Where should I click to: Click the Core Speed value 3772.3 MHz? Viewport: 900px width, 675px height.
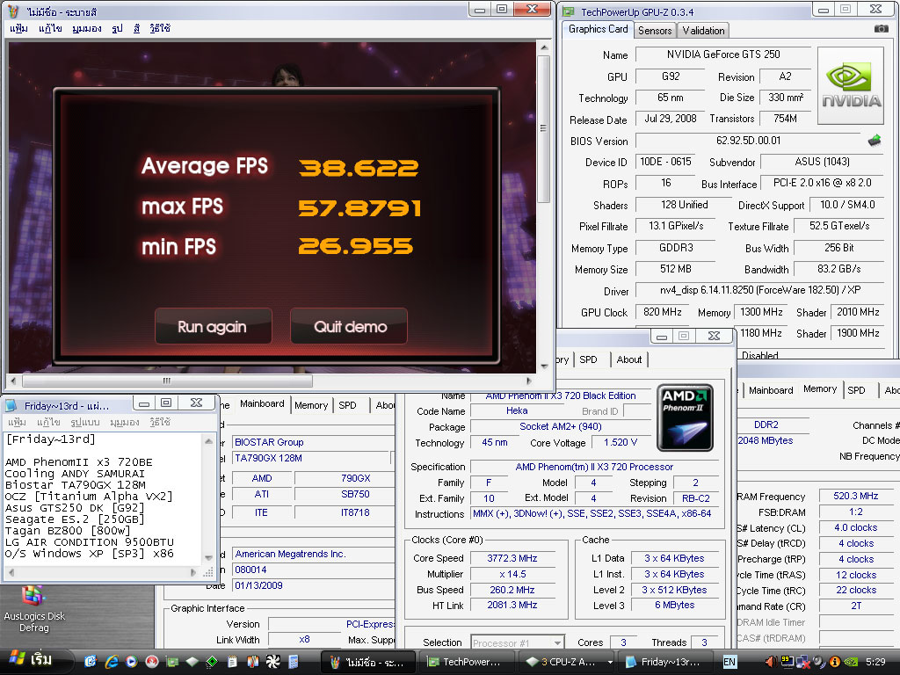tap(512, 558)
